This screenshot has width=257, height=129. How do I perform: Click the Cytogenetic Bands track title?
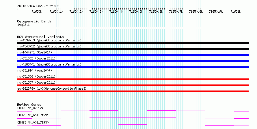tap(34, 21)
